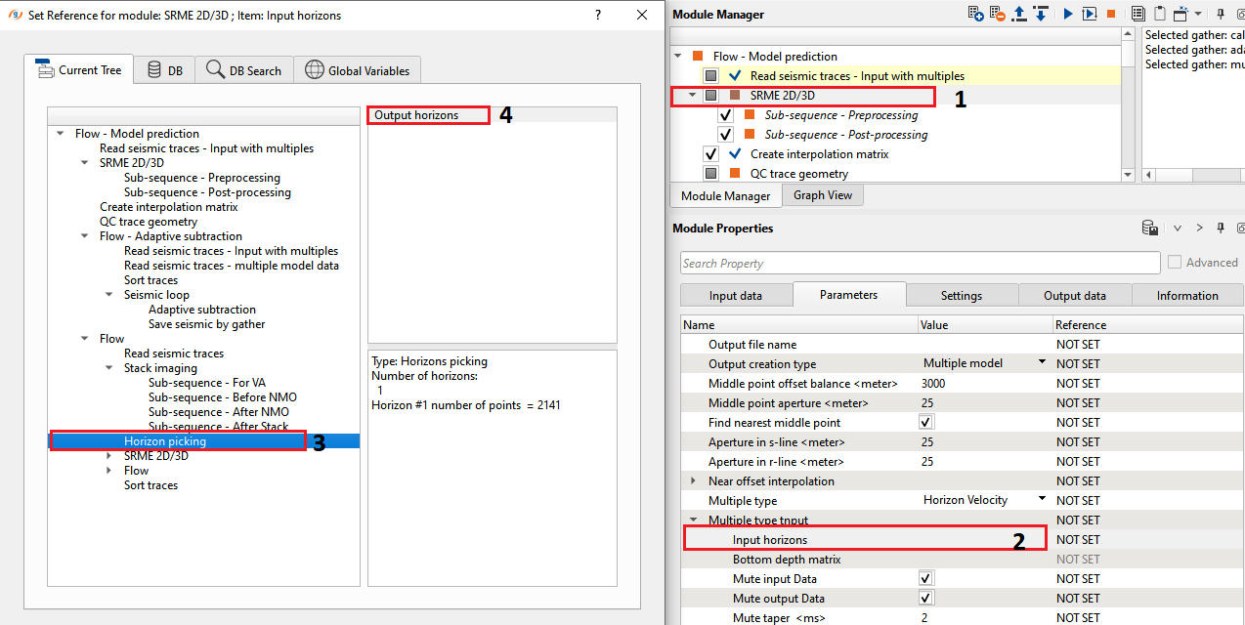Move module down with the down arrow icon

[x=1041, y=14]
